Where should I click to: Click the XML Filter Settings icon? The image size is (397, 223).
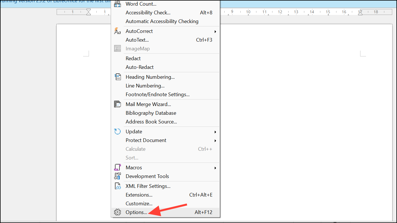pyautogui.click(x=117, y=186)
